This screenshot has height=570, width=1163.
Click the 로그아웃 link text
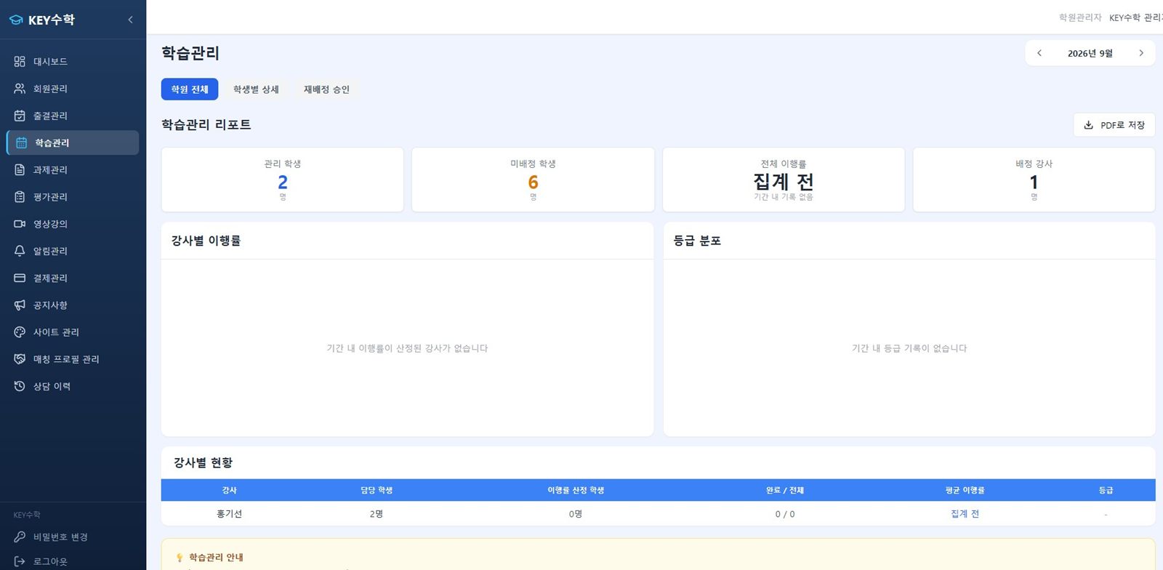[50, 561]
